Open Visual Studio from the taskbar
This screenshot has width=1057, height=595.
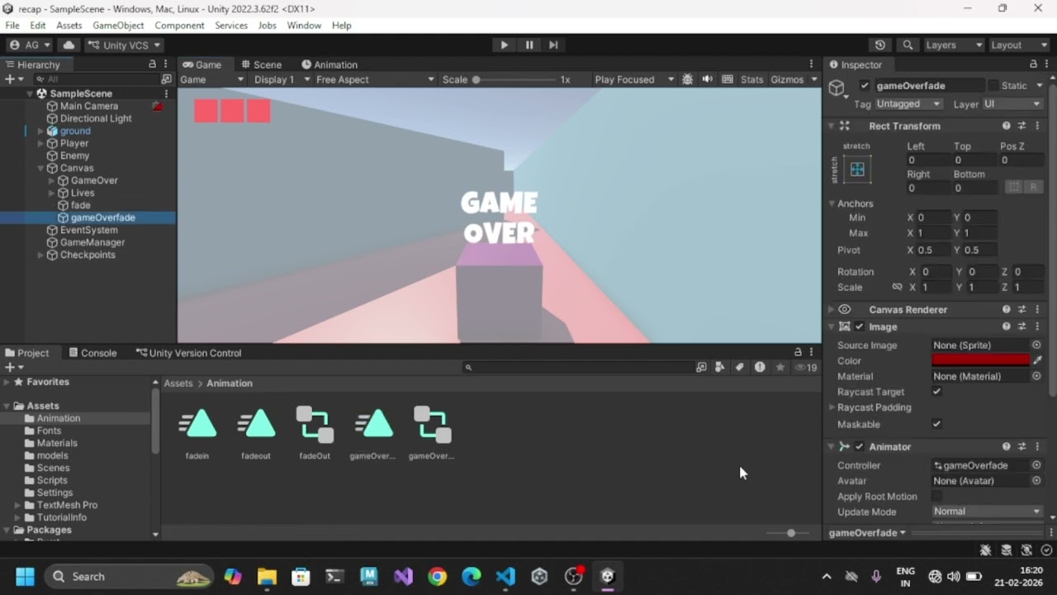click(x=403, y=576)
